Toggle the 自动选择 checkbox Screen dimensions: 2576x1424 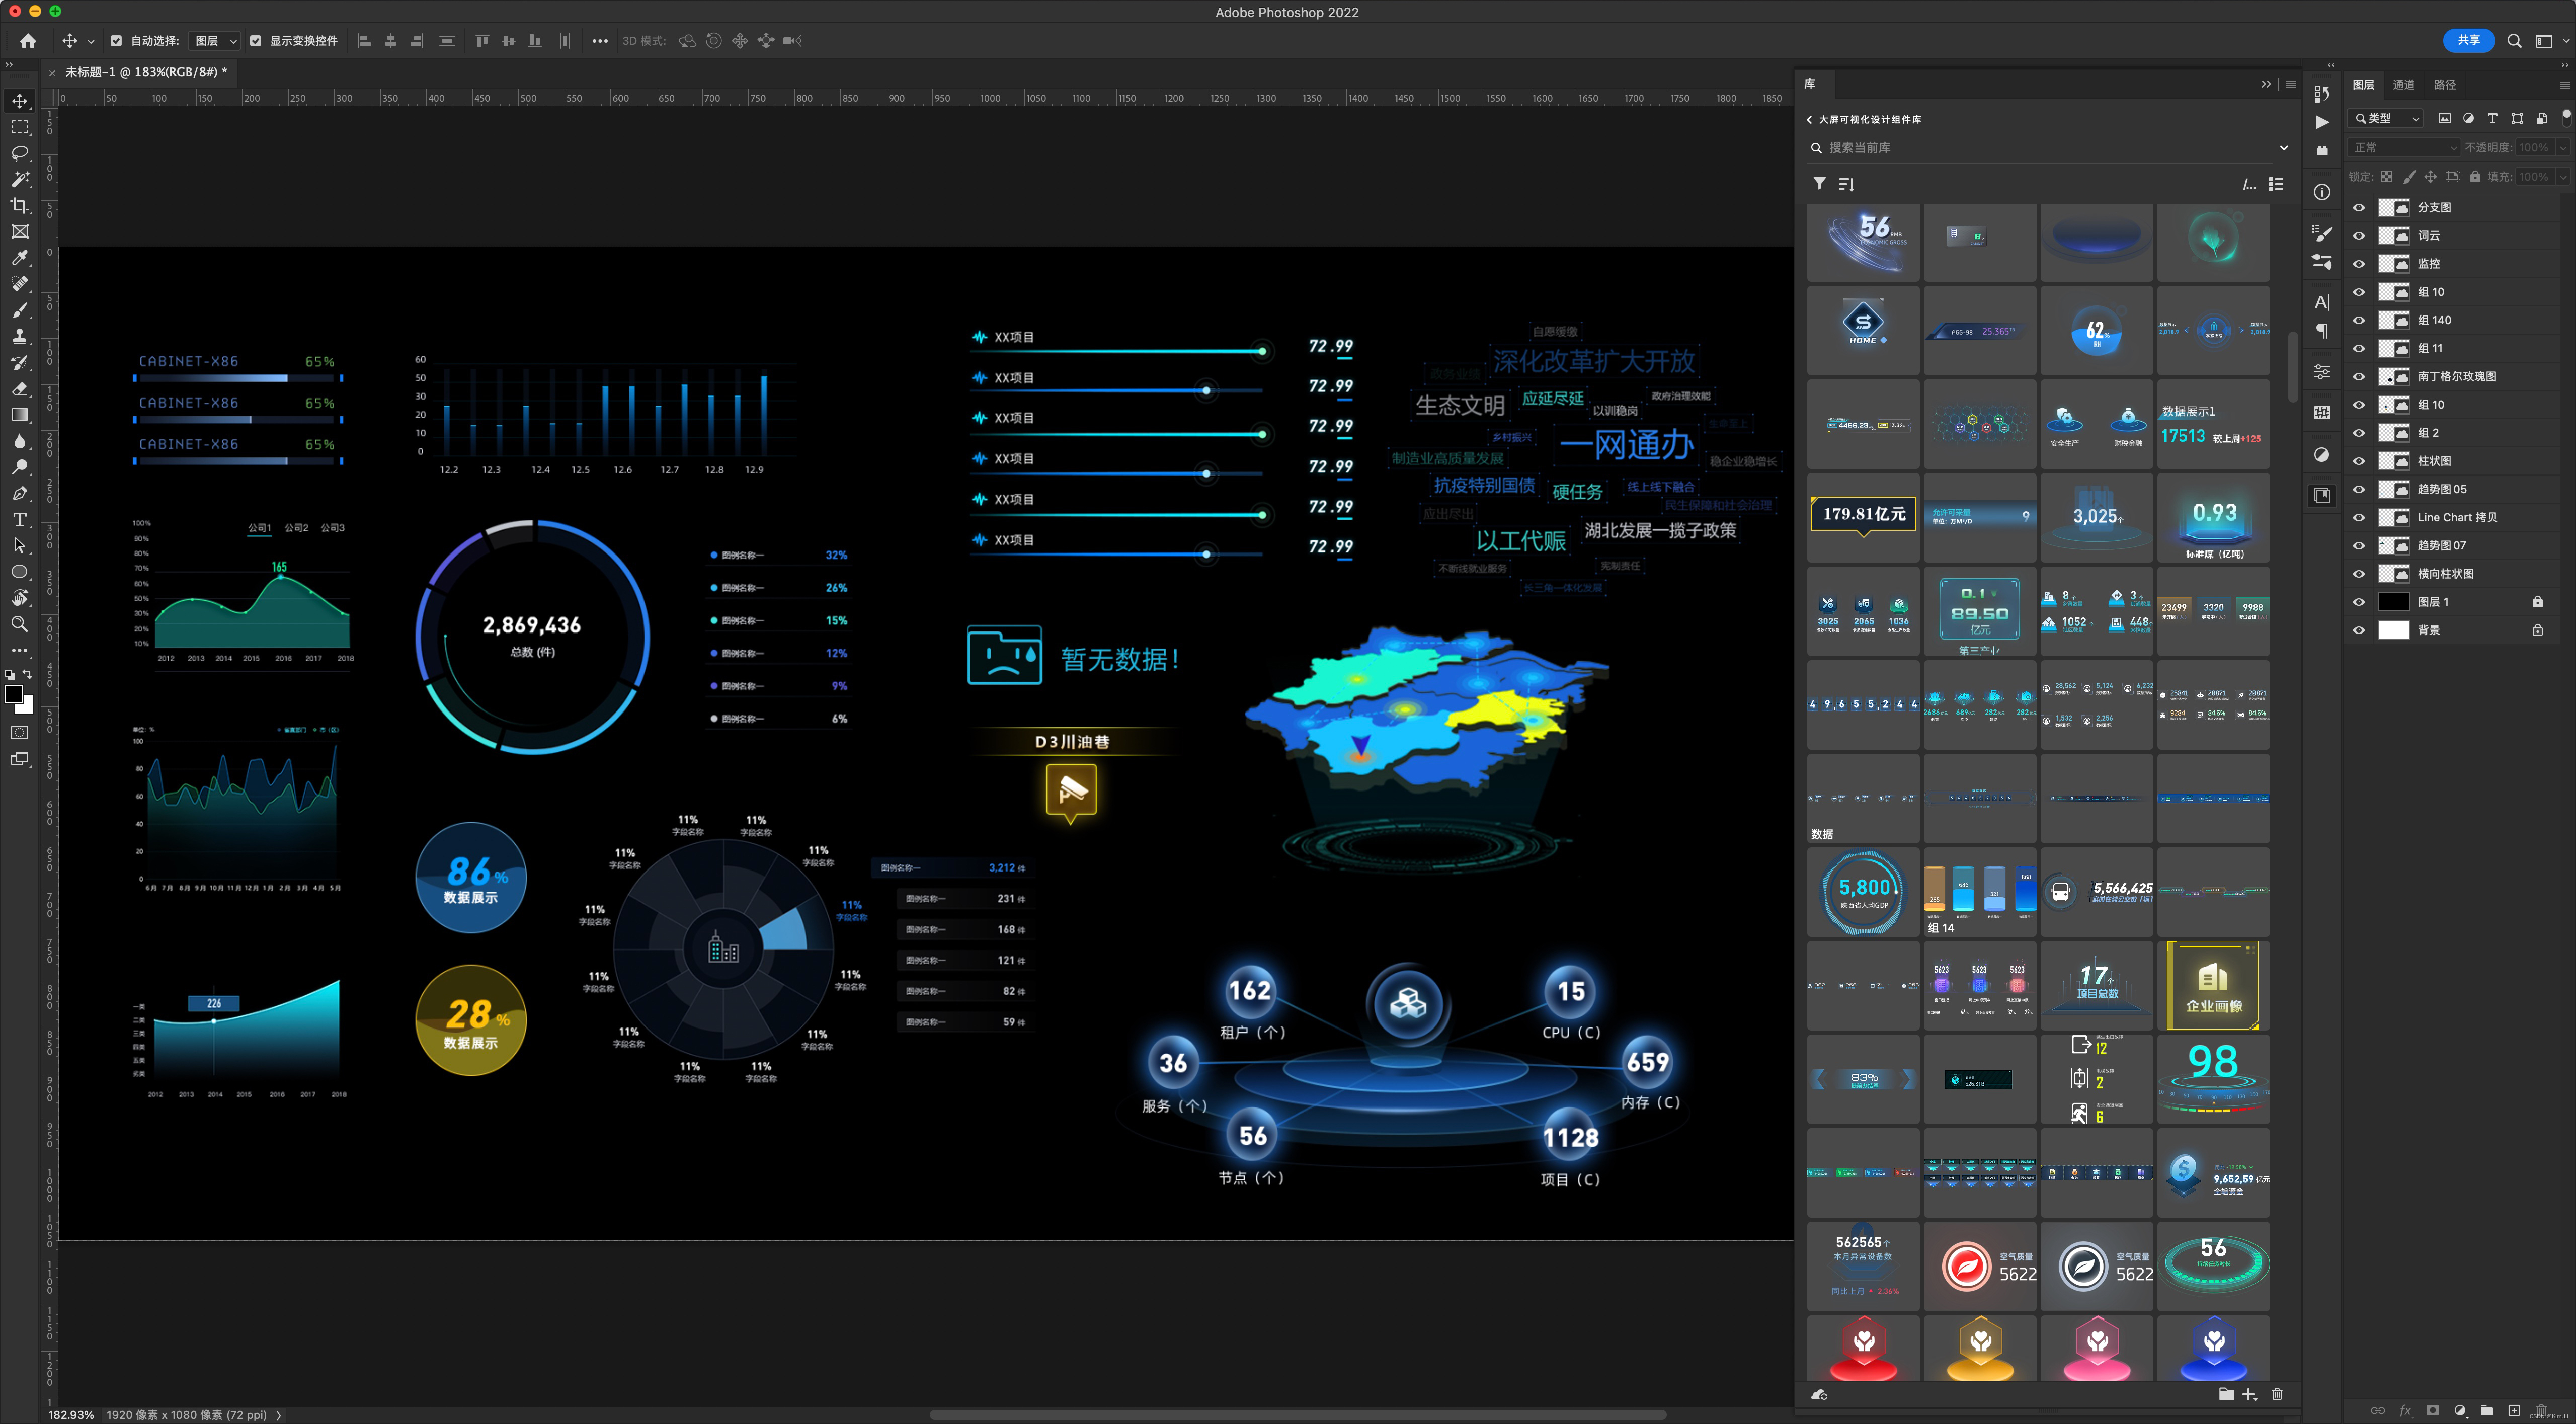coord(116,41)
